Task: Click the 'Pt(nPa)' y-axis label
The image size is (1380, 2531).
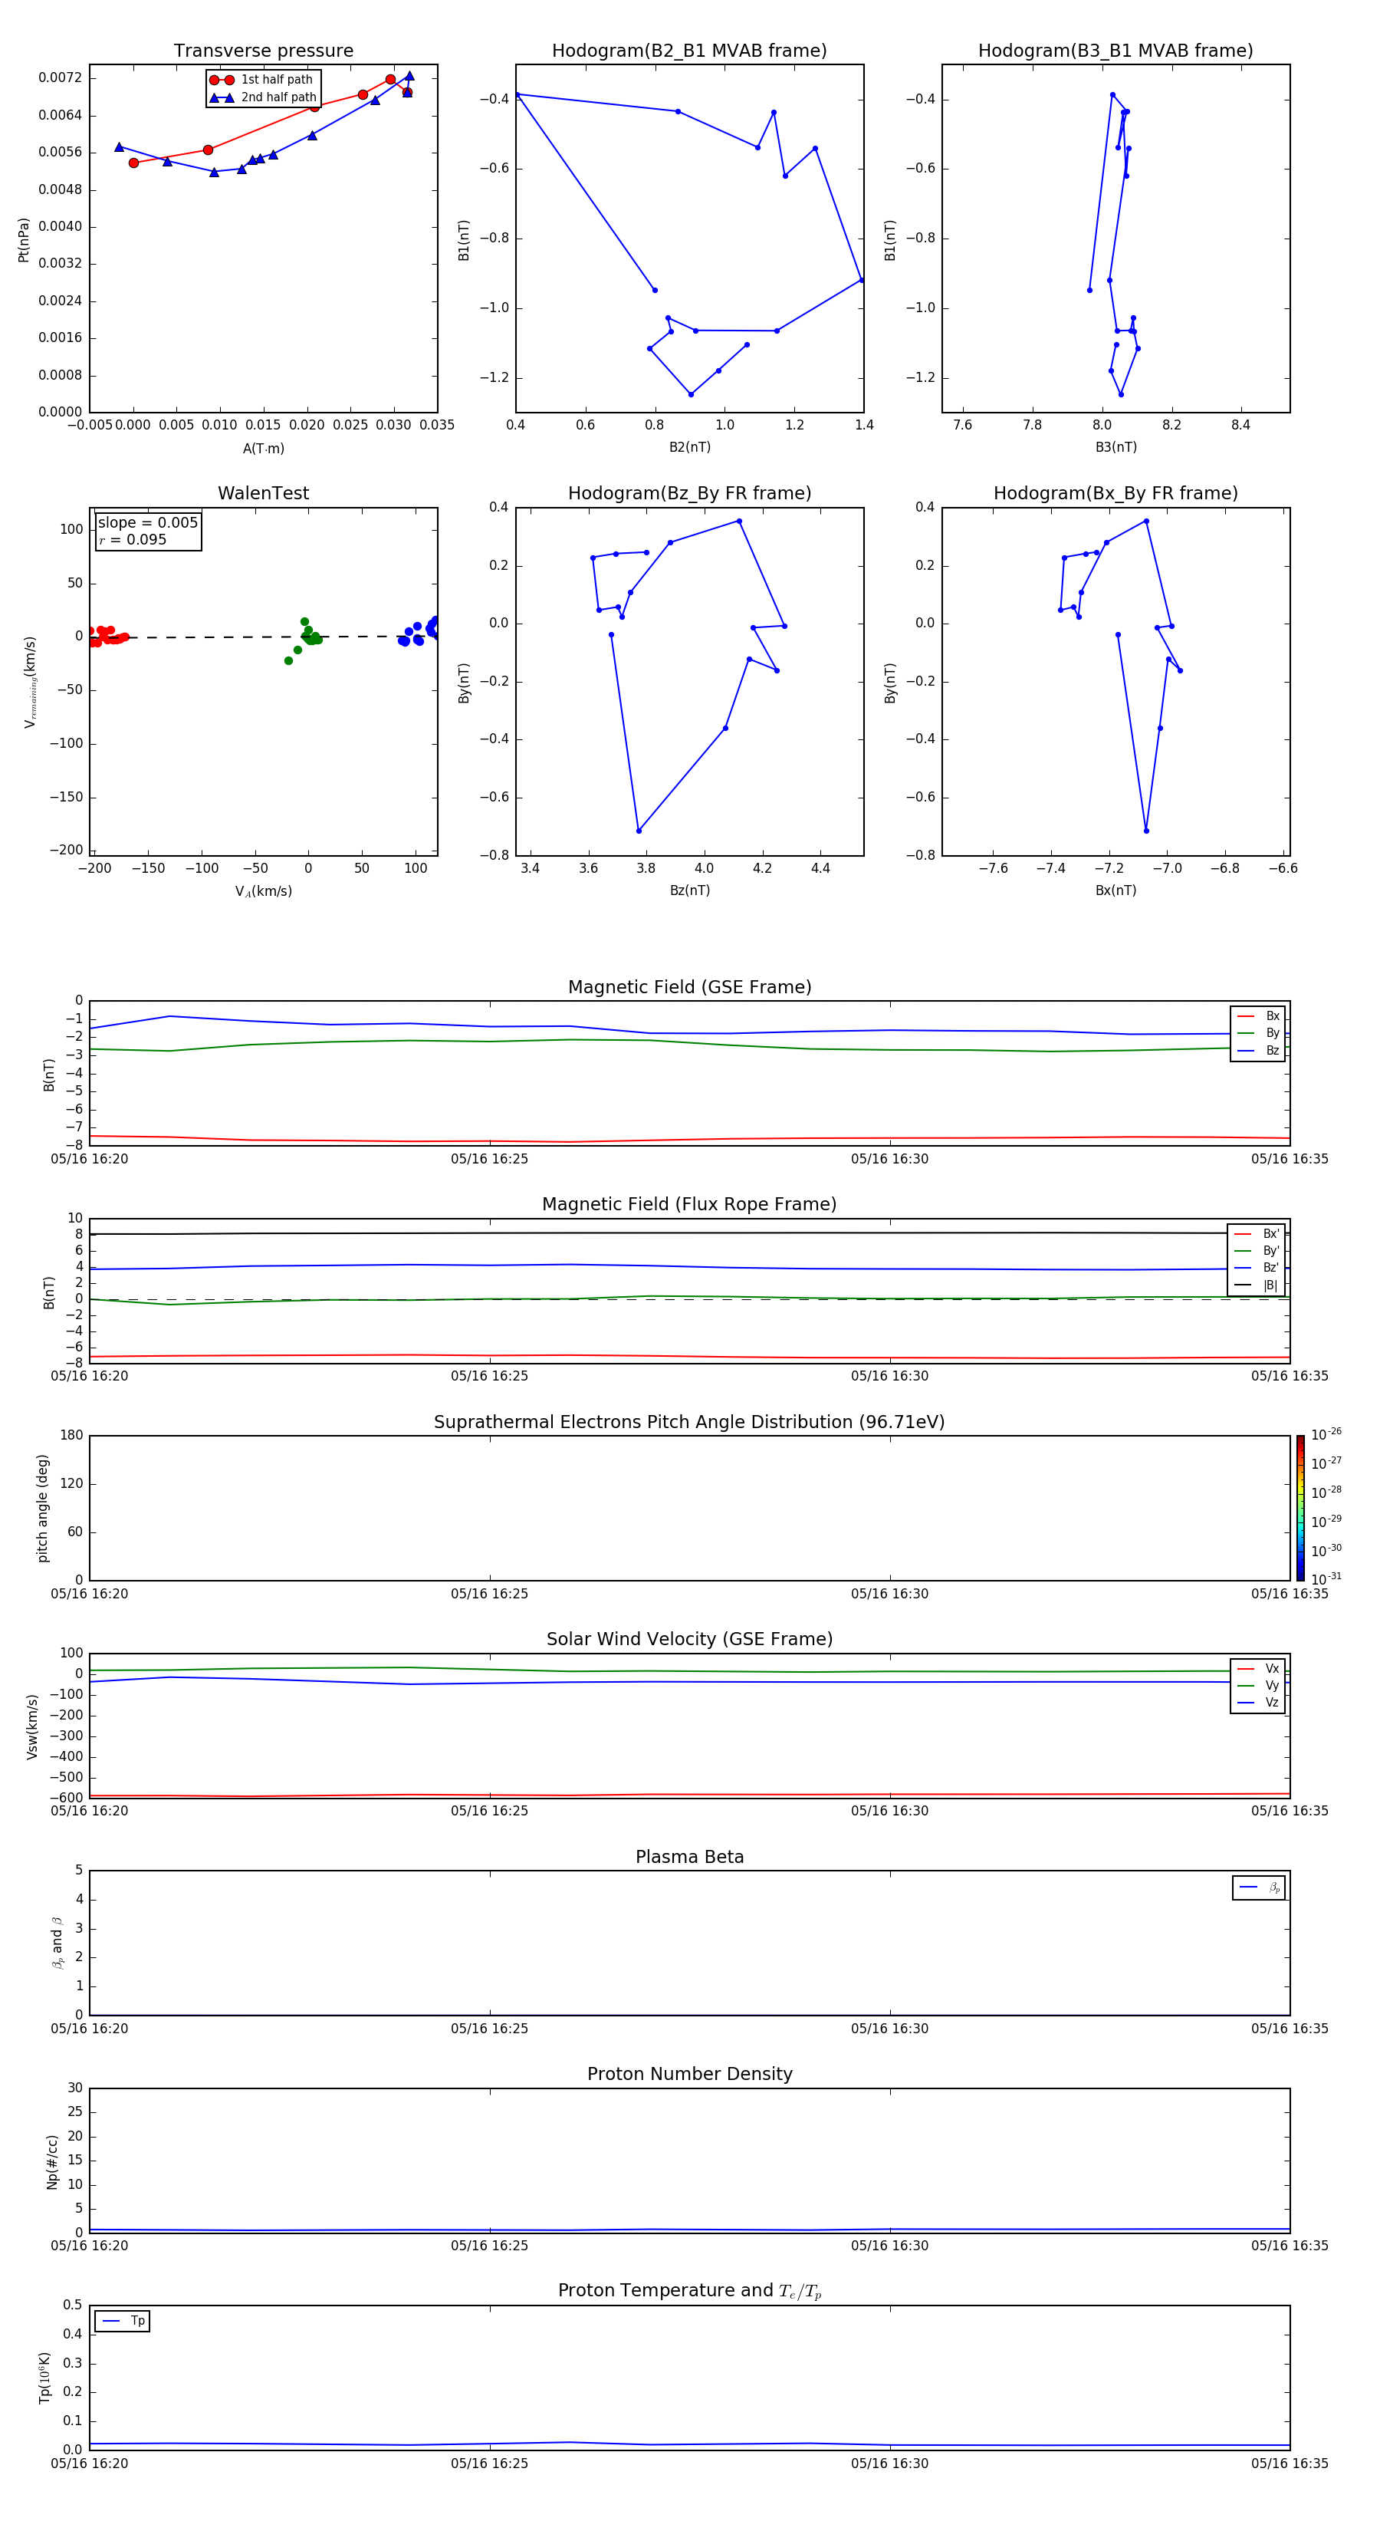Action: pos(24,239)
